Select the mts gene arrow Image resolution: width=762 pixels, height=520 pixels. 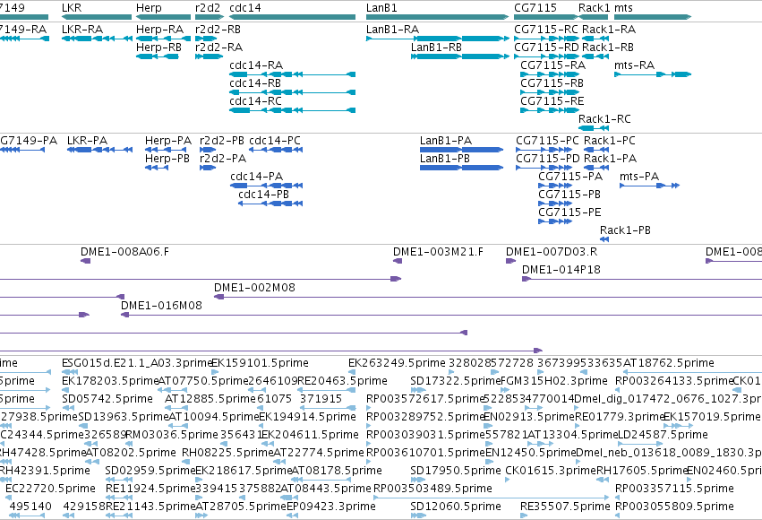[653, 17]
